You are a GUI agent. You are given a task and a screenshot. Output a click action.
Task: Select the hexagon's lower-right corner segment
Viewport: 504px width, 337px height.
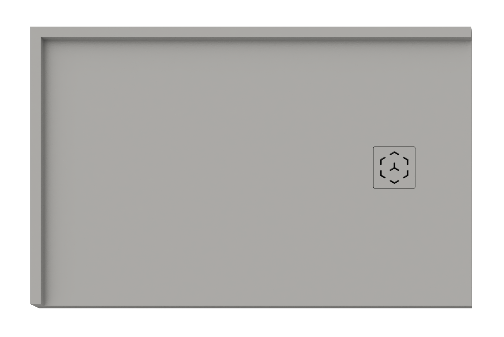[406, 174]
